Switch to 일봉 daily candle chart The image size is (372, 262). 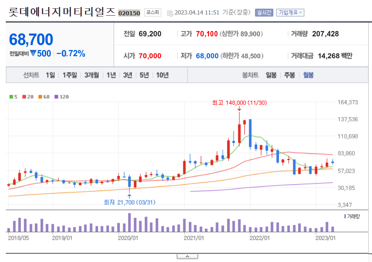271,75
